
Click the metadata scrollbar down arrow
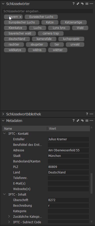(92, 222)
